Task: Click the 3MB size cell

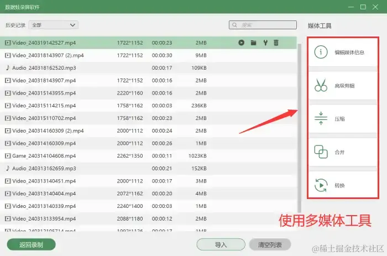Action: 201,181
